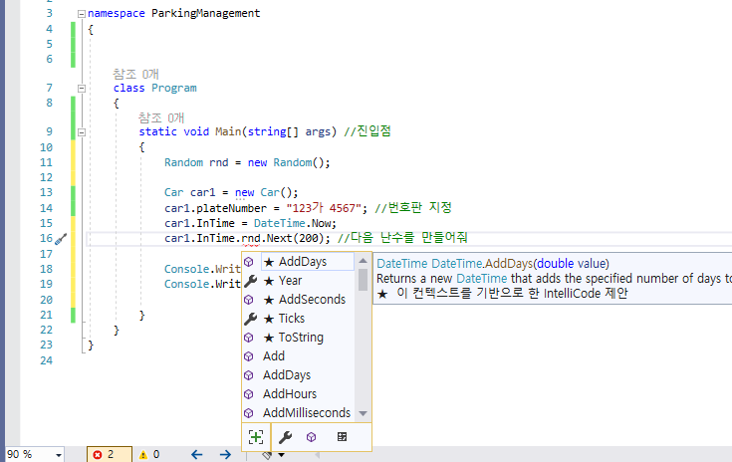Select starred Ticks suggestion
Screen dimensions: 732x462
[284, 319]
